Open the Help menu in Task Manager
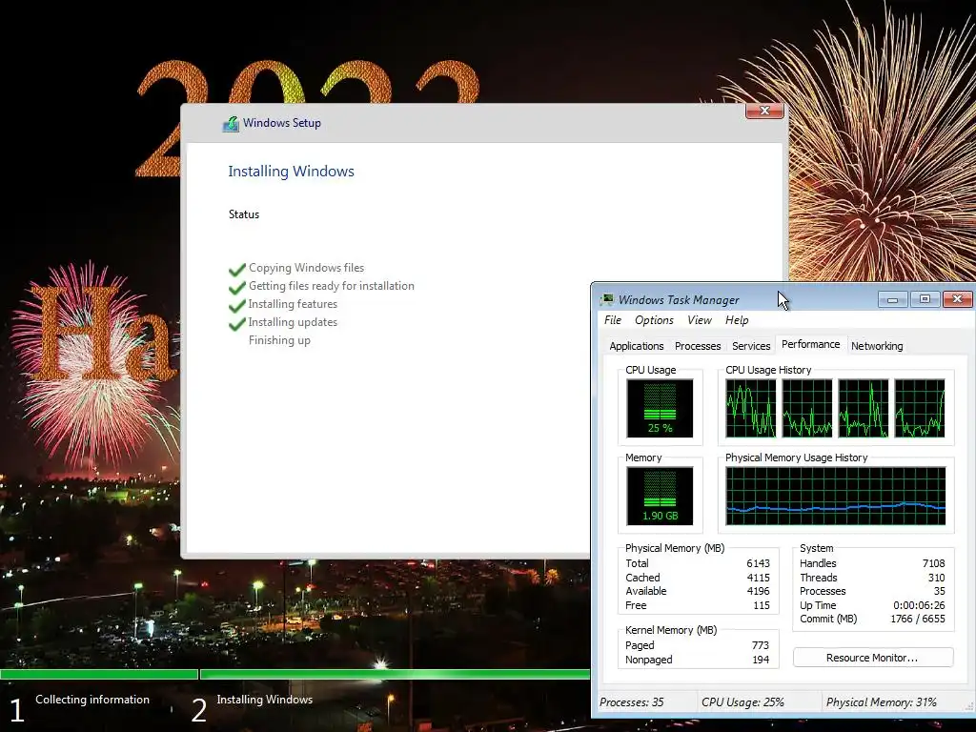976x732 pixels. pos(737,320)
